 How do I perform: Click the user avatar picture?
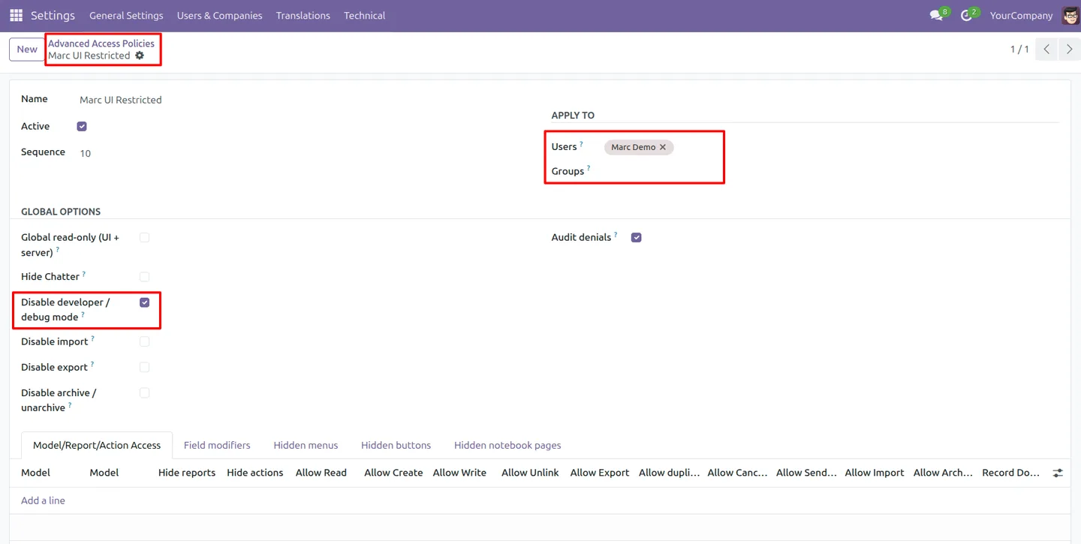1070,15
